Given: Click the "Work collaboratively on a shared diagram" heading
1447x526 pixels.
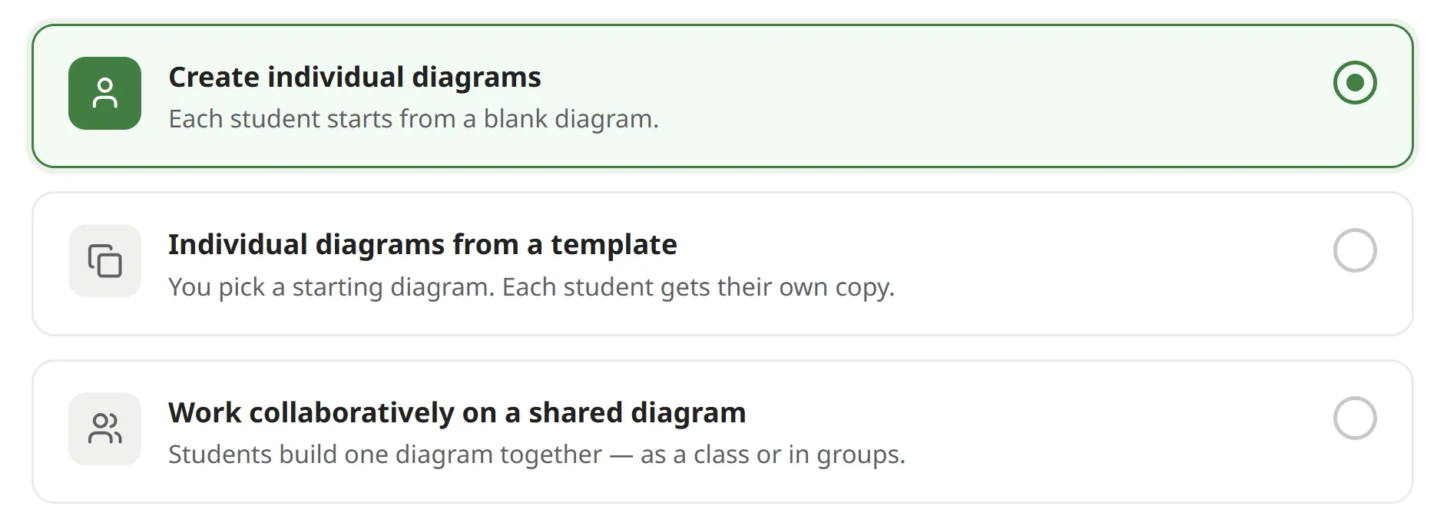Looking at the screenshot, I should pyautogui.click(x=457, y=412).
